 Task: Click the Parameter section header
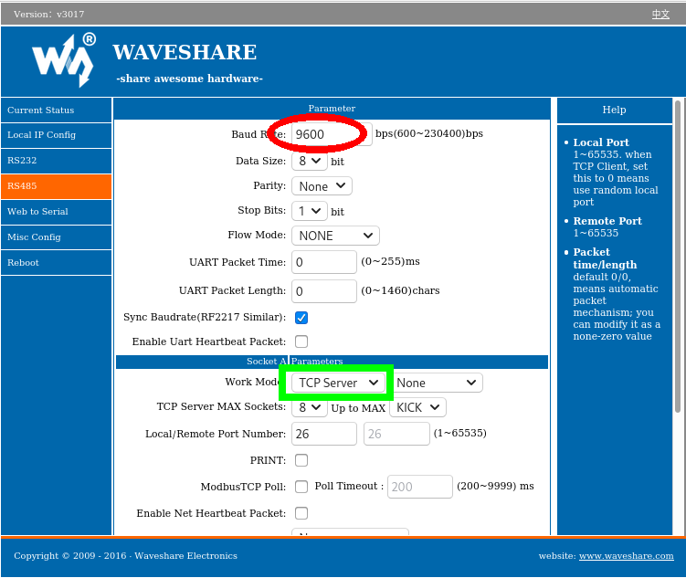[332, 109]
